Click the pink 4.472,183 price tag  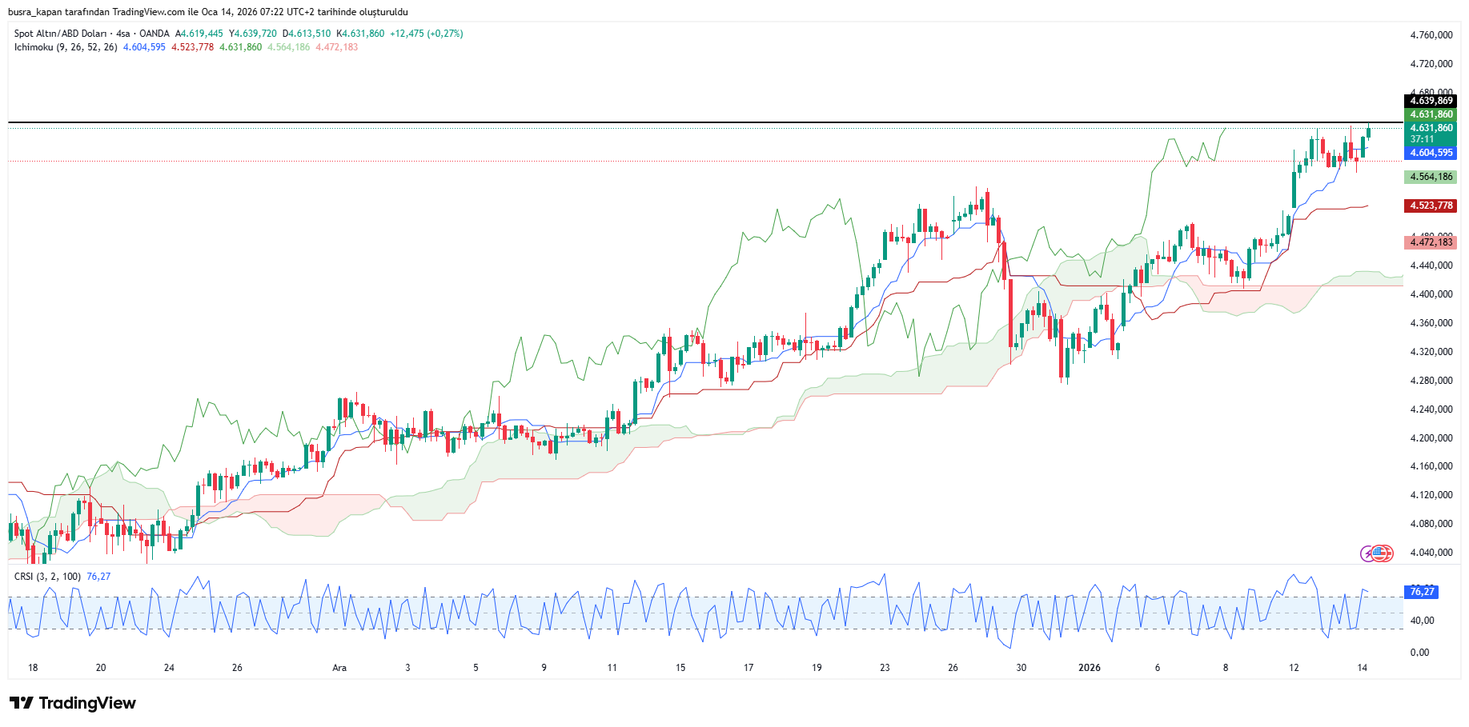[x=1431, y=242]
